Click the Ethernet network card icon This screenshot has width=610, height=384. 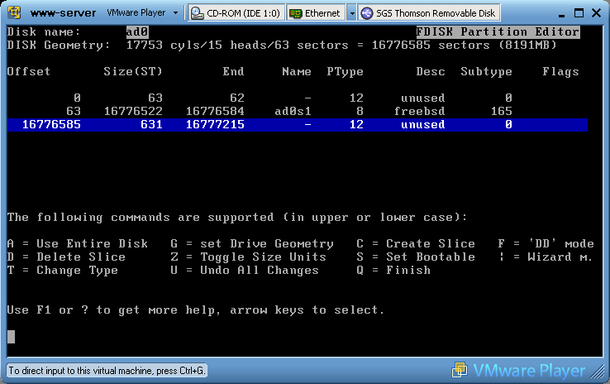coord(296,13)
